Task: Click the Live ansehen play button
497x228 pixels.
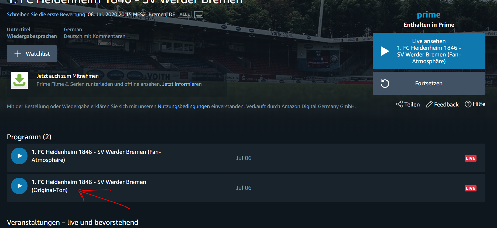Action: click(429, 51)
